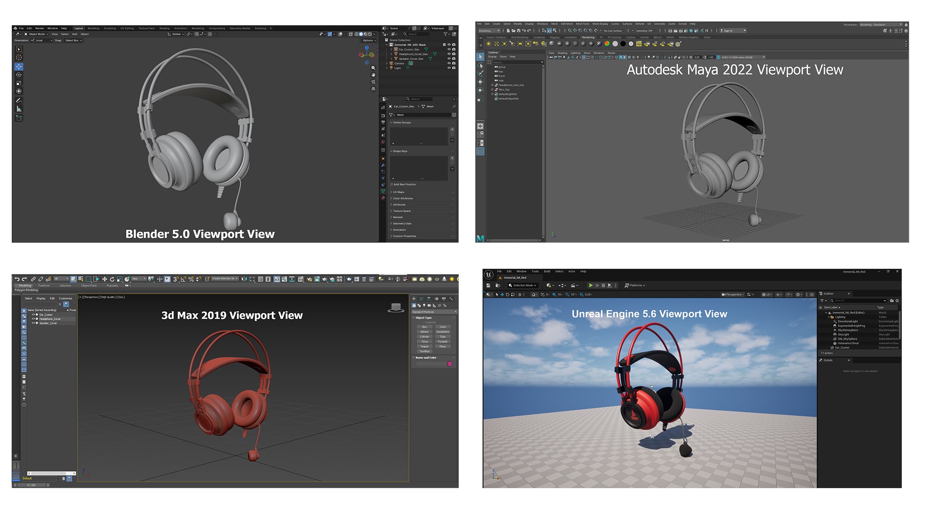Screen dimensions: 930x523
Task: Open Maya's Mesh Tools menu
Action: point(583,24)
